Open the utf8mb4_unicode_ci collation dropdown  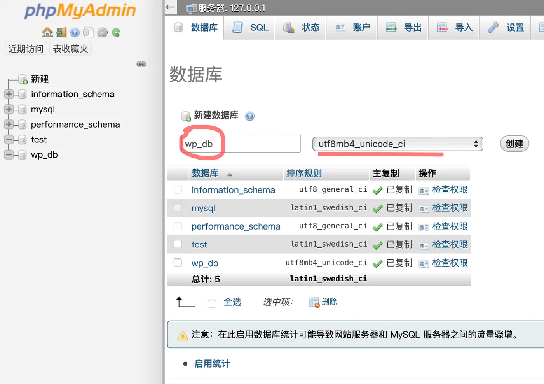398,144
